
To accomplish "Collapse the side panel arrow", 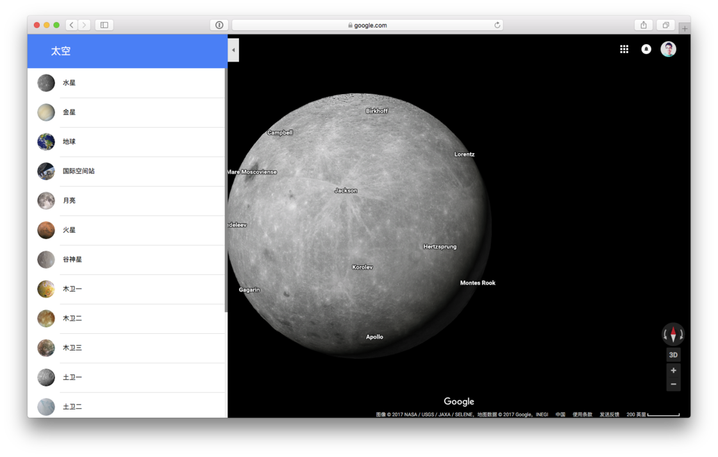I will [233, 50].
